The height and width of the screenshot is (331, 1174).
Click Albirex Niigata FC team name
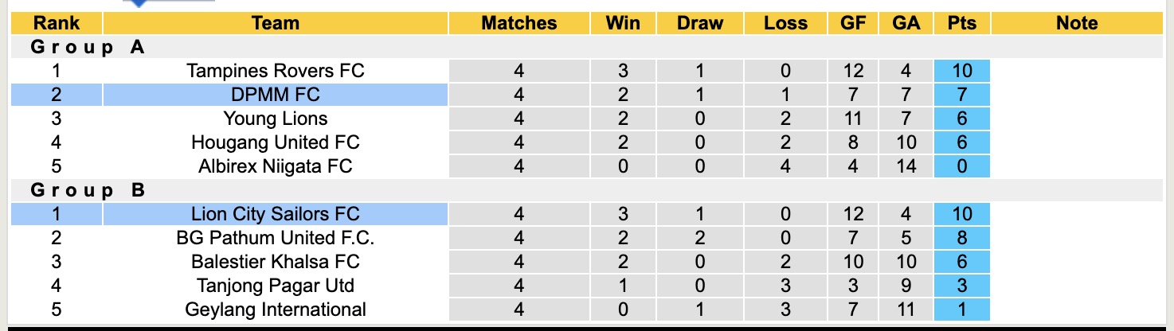tap(275, 166)
